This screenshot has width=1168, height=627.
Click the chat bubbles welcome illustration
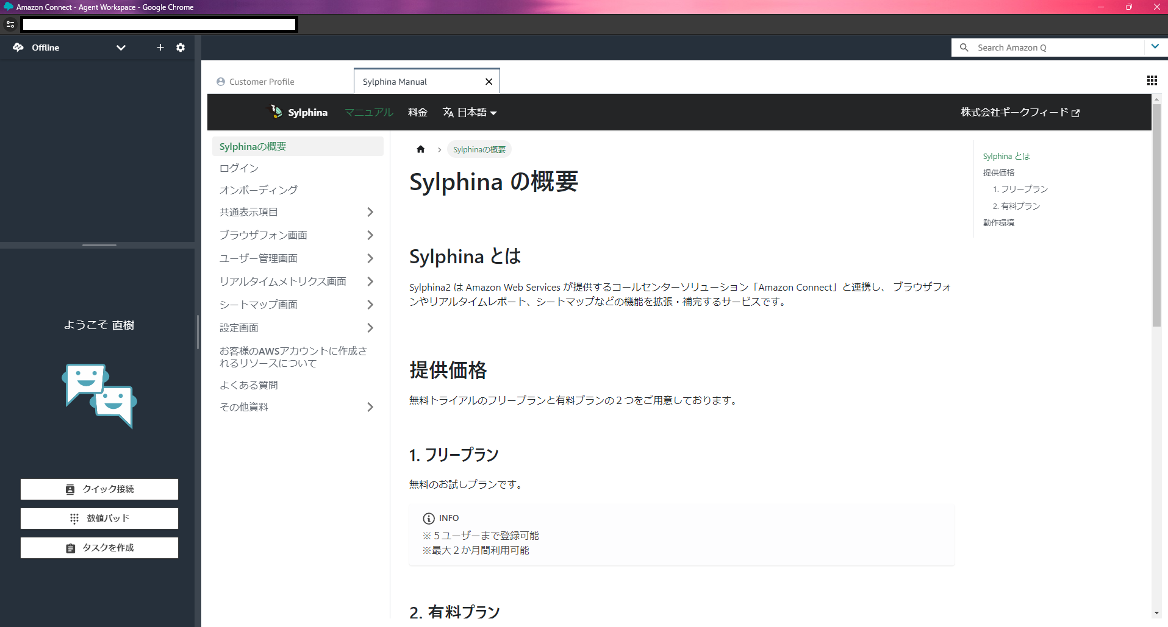click(x=99, y=396)
